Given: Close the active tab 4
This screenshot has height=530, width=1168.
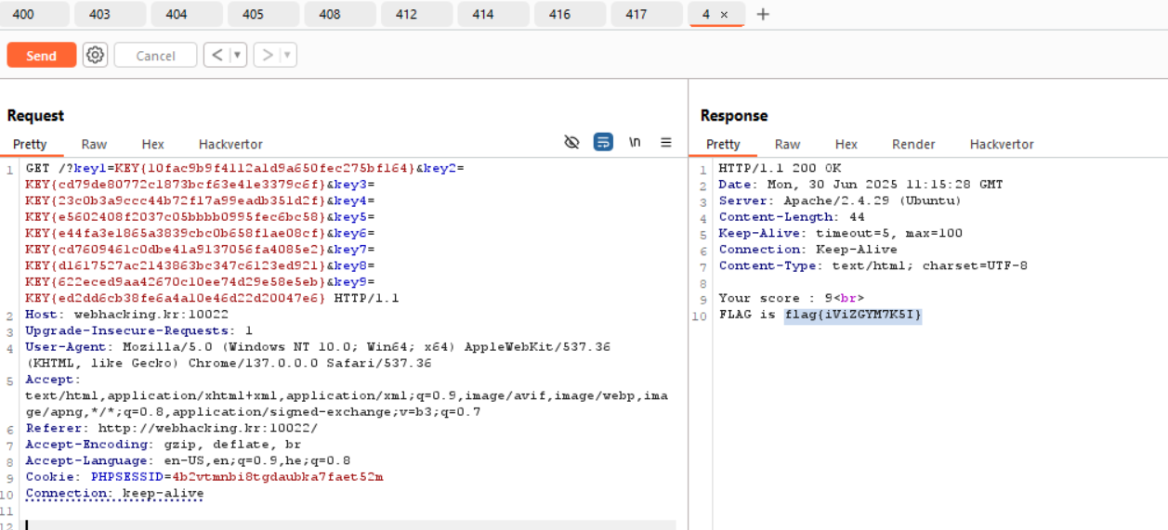Looking at the screenshot, I should point(725,15).
